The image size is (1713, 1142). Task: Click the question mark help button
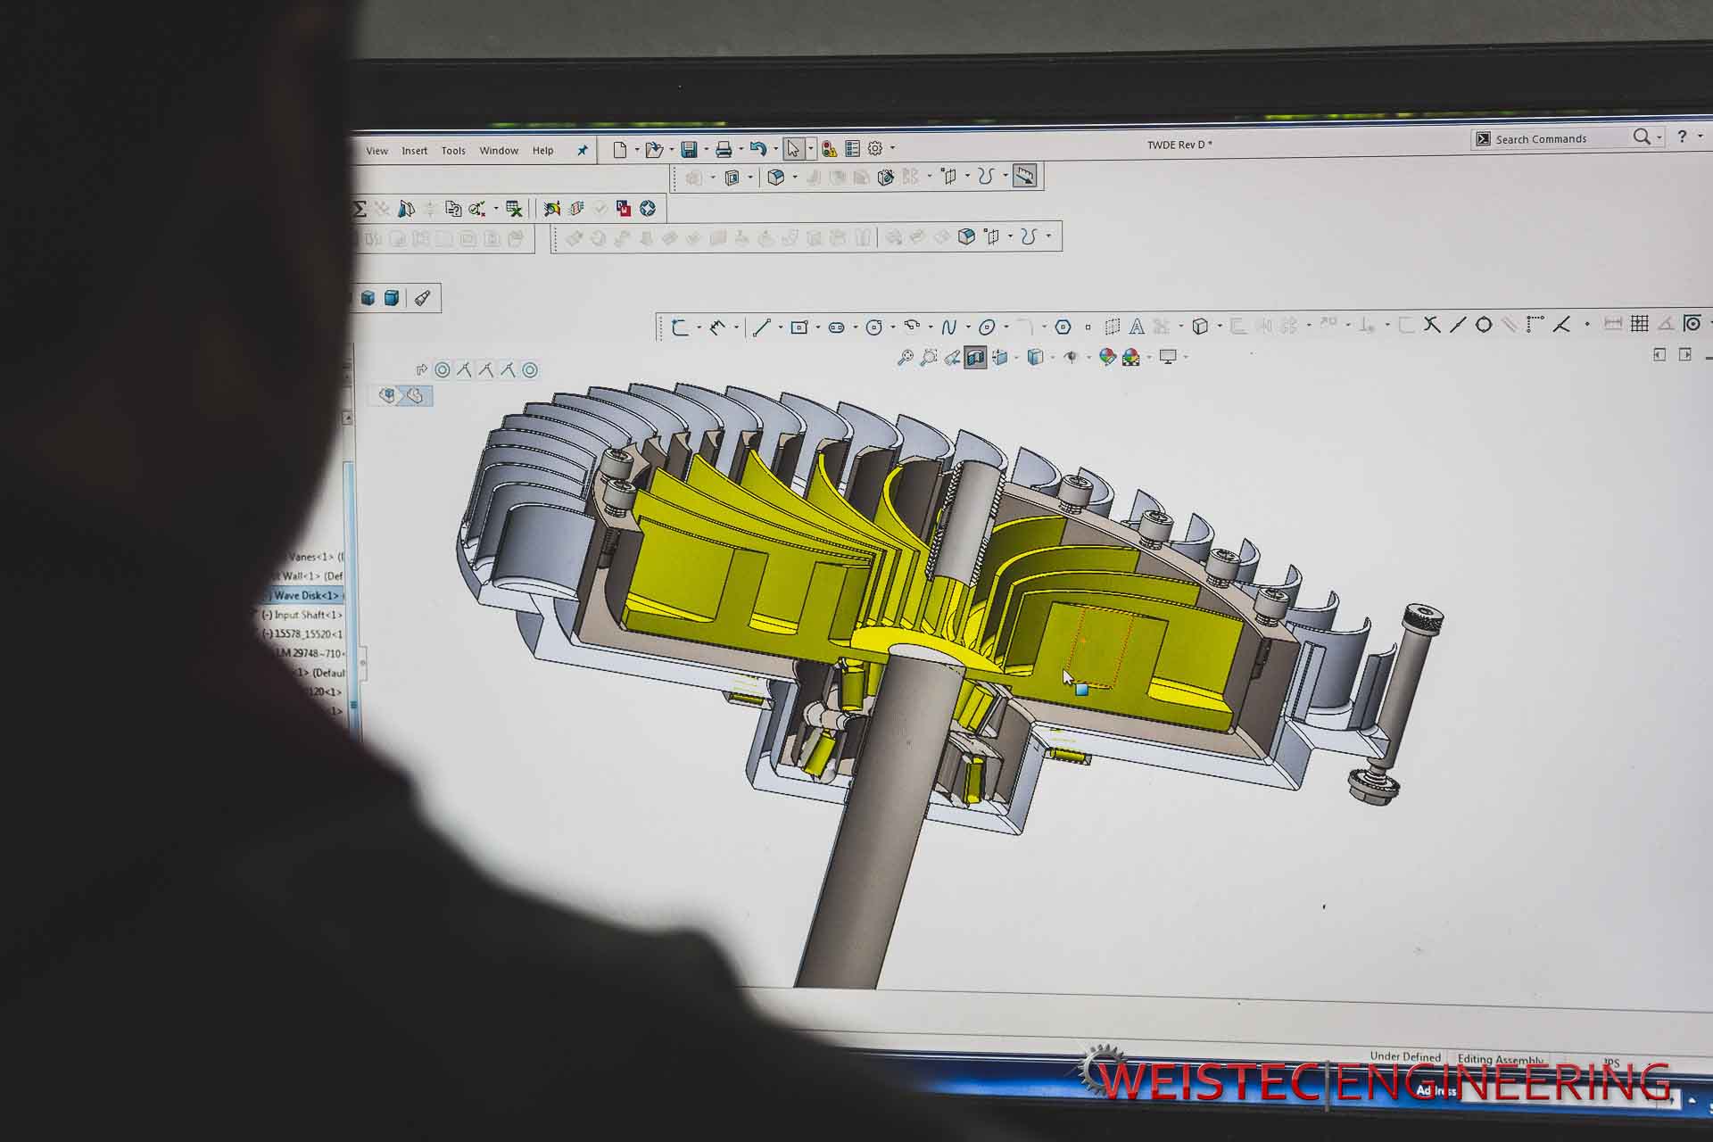click(x=1682, y=136)
